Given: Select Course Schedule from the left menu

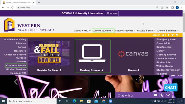Looking at the screenshot, I should pos(16,65).
